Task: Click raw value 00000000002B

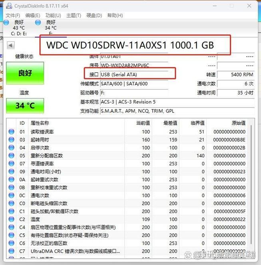Action: [229, 148]
